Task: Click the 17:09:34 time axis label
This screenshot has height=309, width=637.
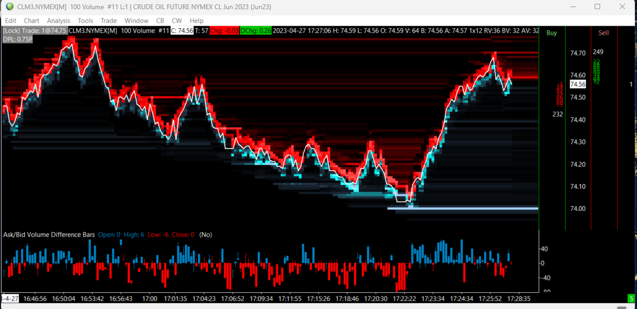Action: (x=261, y=299)
